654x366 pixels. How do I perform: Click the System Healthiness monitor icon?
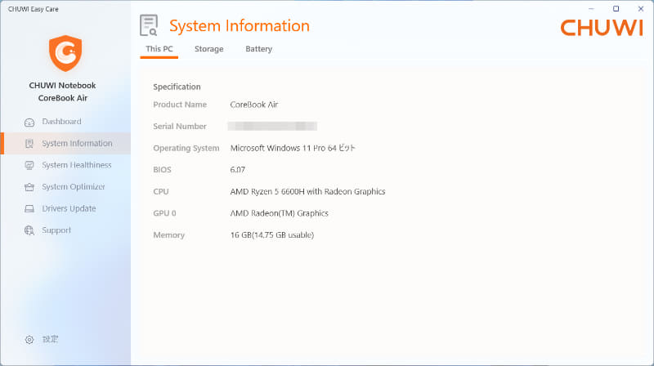(x=29, y=166)
